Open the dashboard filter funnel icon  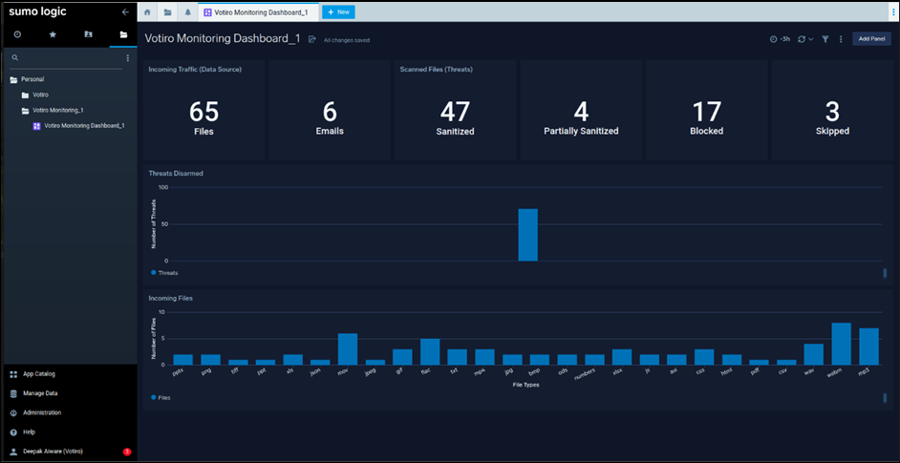click(x=825, y=39)
